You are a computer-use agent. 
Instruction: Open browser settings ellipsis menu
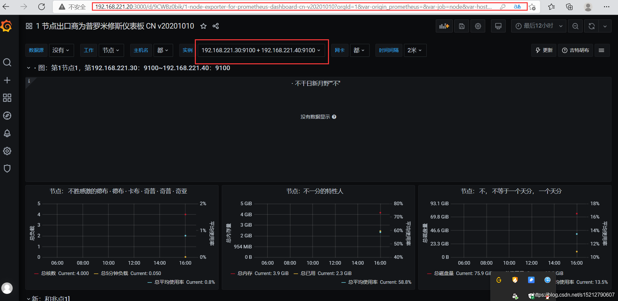pyautogui.click(x=606, y=6)
